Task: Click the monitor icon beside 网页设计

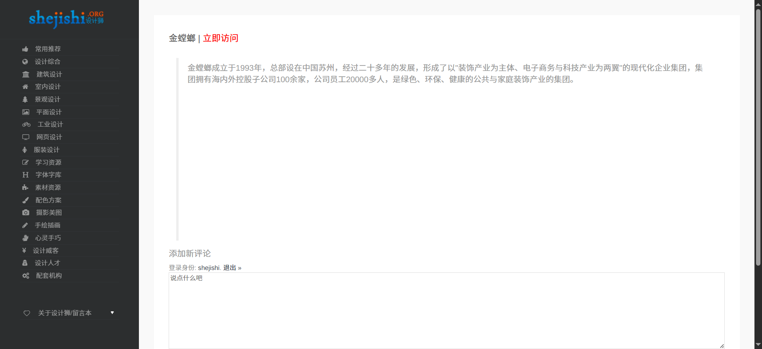Action: click(x=26, y=137)
